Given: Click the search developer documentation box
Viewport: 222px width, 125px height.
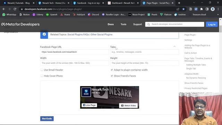Looking at the screenshot, I should pos(174,24).
